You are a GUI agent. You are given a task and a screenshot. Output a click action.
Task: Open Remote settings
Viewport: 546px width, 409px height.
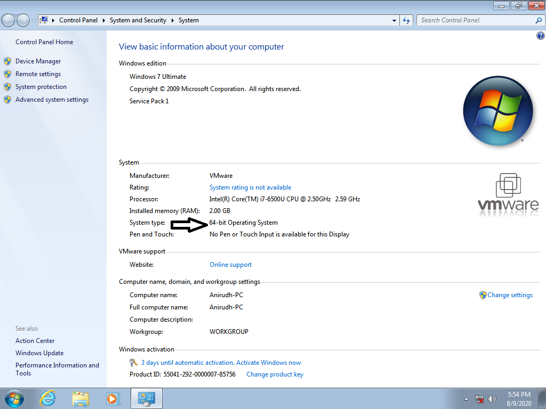point(38,74)
